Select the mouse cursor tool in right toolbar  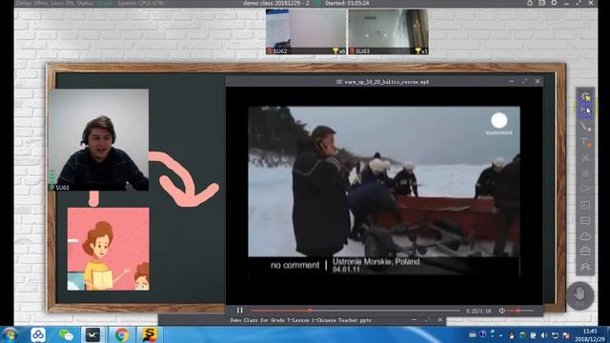click(x=585, y=111)
